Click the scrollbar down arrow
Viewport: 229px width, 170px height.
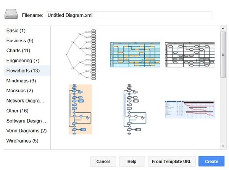(x=223, y=146)
